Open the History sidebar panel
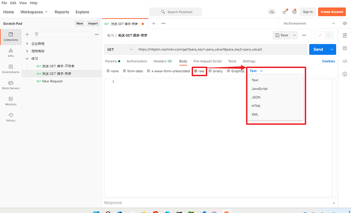The image size is (351, 213). coord(11,117)
